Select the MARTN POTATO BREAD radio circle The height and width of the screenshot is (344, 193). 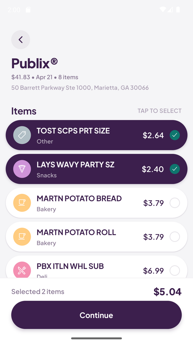(175, 203)
